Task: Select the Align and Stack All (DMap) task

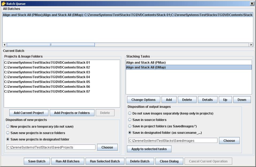Action: point(189,67)
